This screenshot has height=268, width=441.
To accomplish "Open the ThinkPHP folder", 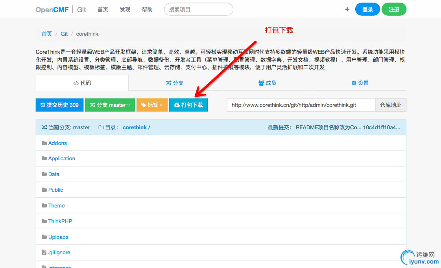I will point(60,221).
